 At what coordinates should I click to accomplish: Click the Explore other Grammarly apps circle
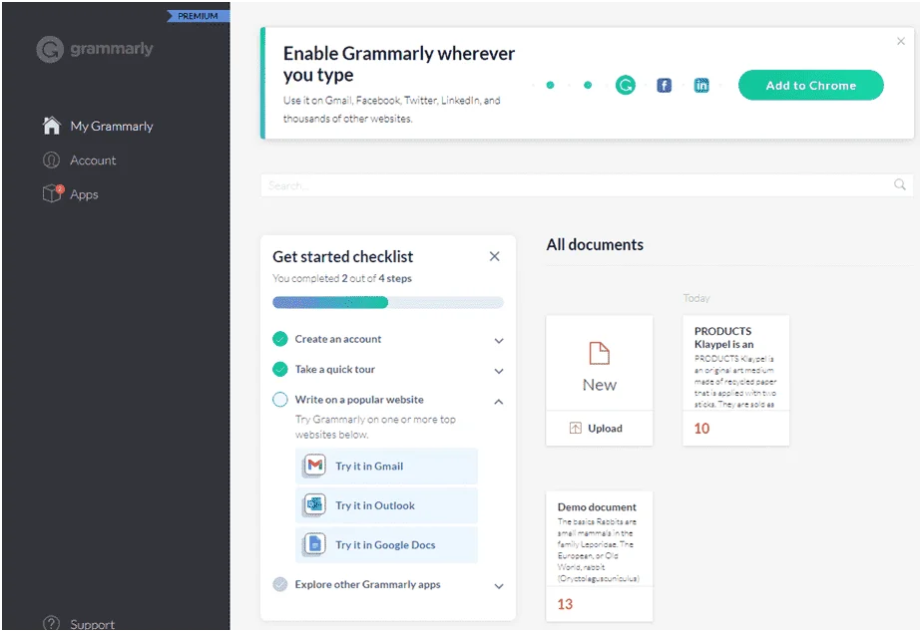[x=279, y=584]
